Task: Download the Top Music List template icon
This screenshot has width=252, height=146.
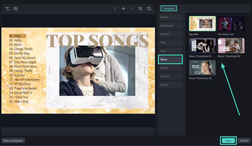Action: click(241, 28)
